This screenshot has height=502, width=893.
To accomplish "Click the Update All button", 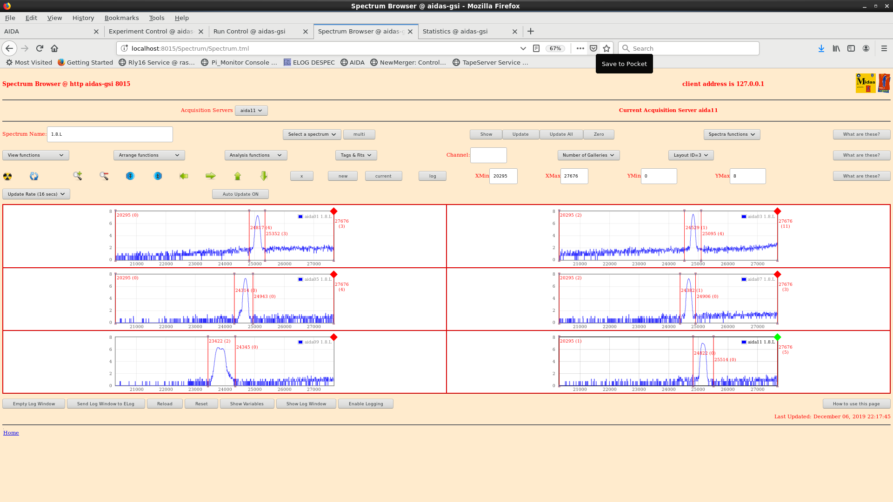I will [561, 134].
